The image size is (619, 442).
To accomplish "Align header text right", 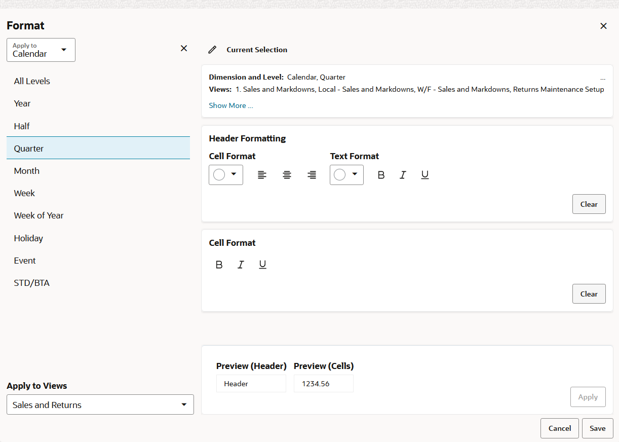I will 312,175.
